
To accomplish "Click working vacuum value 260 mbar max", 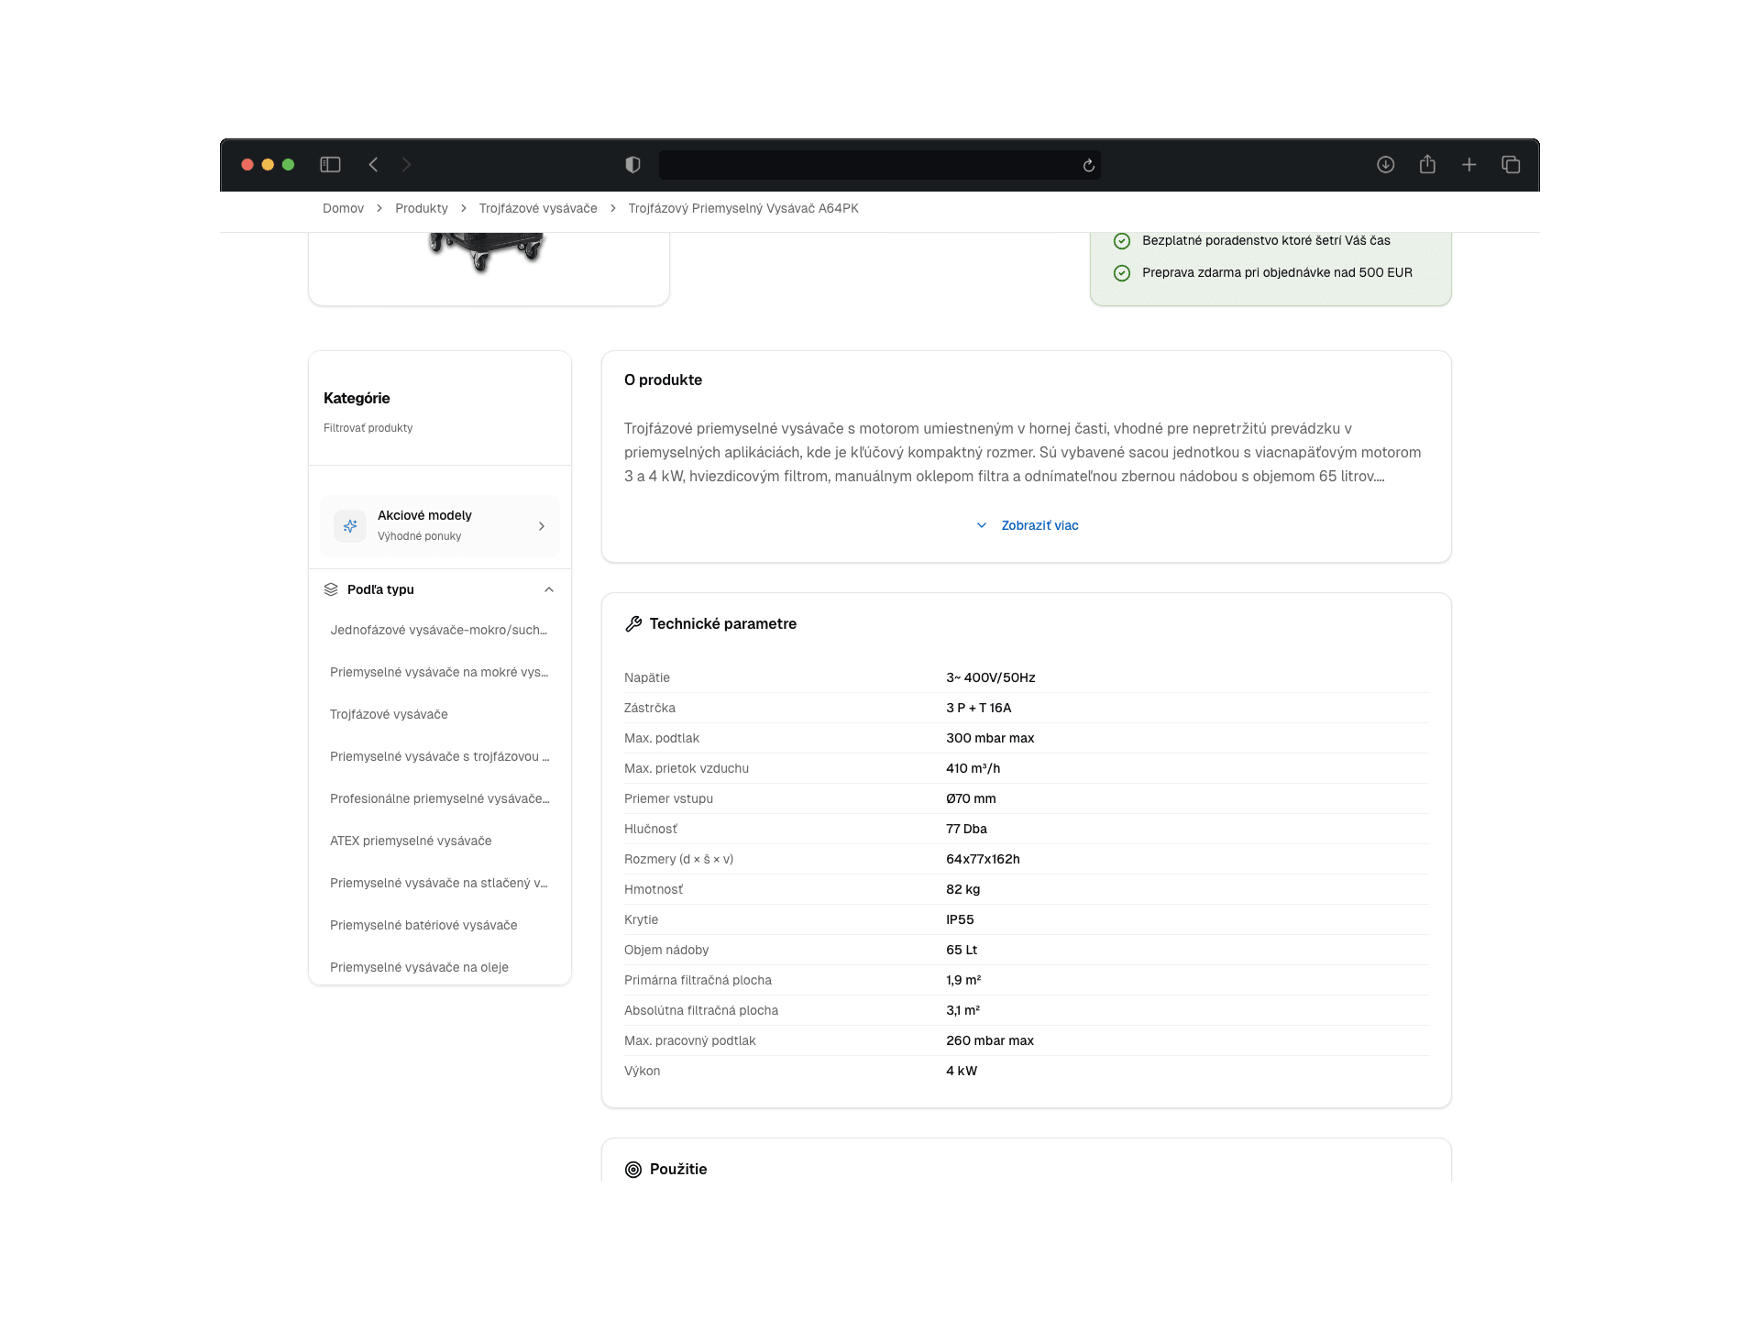I will tap(990, 1040).
